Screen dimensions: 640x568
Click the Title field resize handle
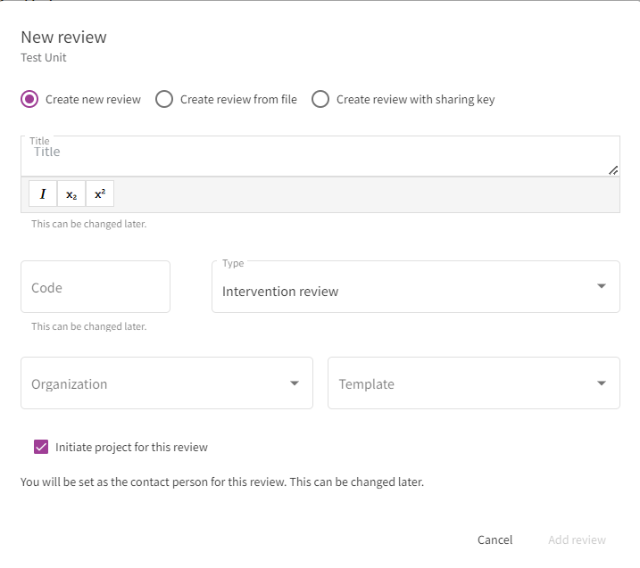[613, 169]
